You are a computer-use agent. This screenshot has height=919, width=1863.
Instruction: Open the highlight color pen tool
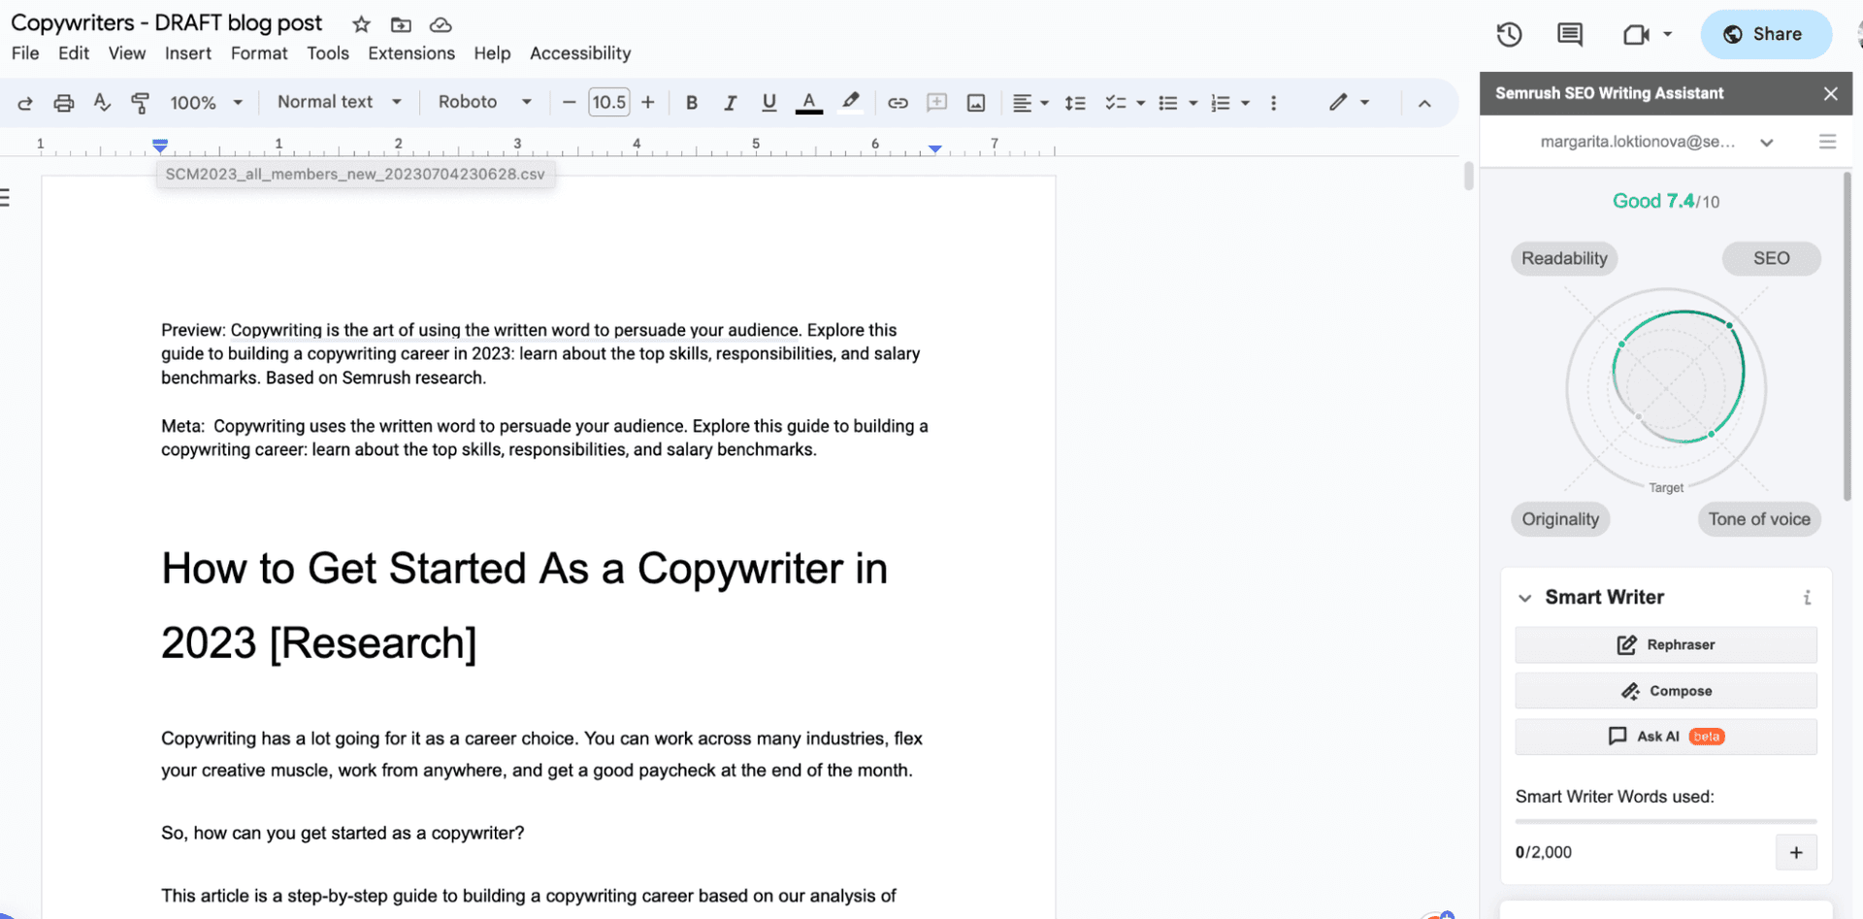(x=851, y=103)
